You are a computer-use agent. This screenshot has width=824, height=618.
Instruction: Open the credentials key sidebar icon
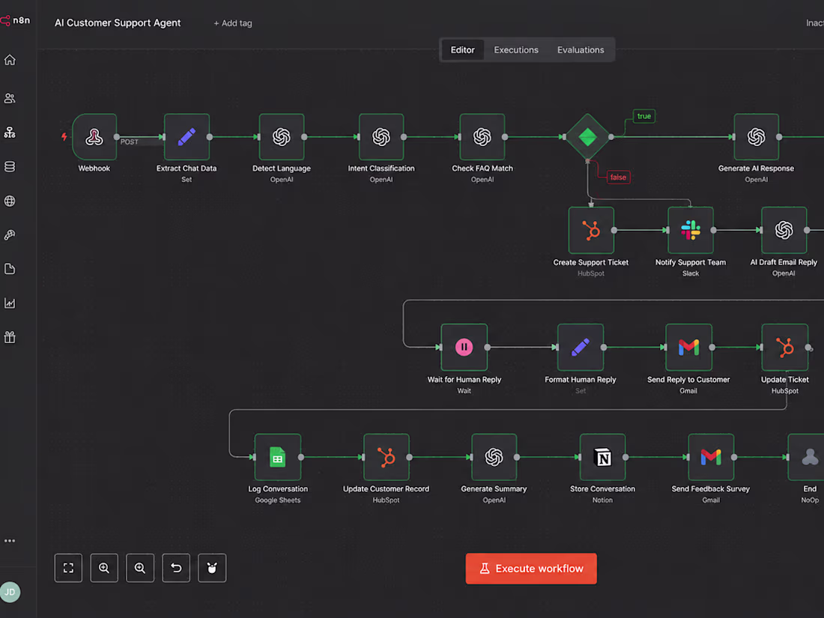point(10,235)
